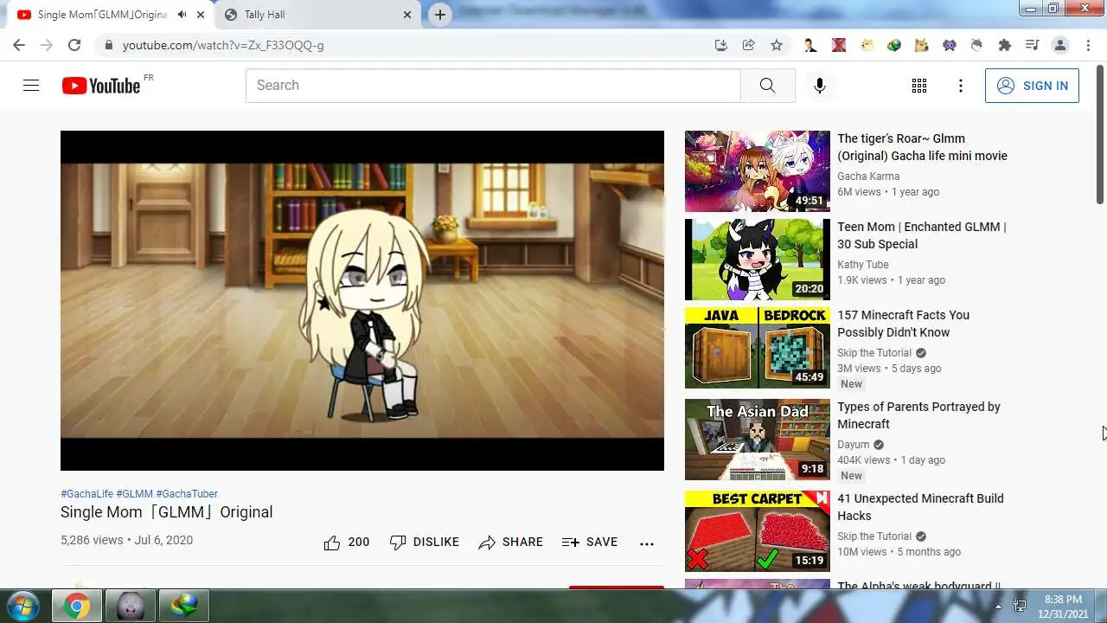
Task: Open The Asian Dad video thumbnail
Action: tap(758, 440)
